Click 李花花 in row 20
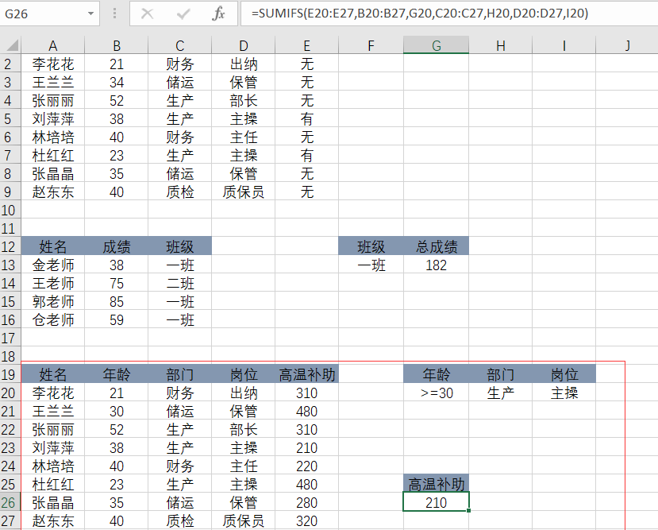658x530 pixels. click(x=53, y=393)
